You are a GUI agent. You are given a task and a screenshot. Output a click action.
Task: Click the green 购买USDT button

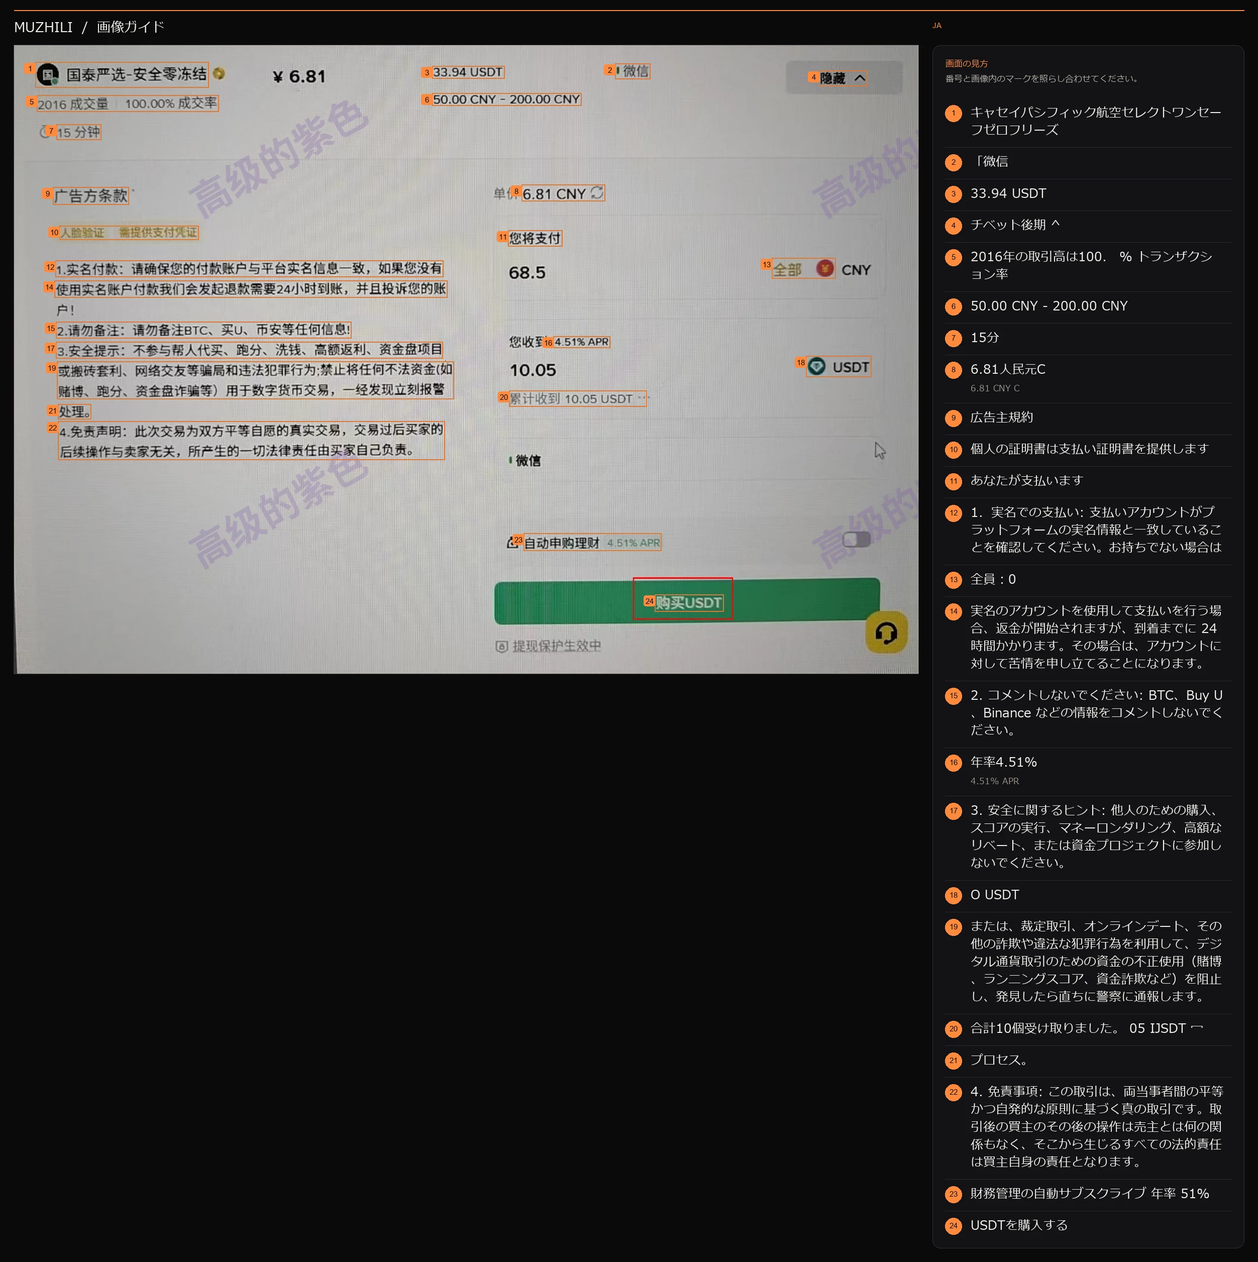pyautogui.click(x=686, y=601)
